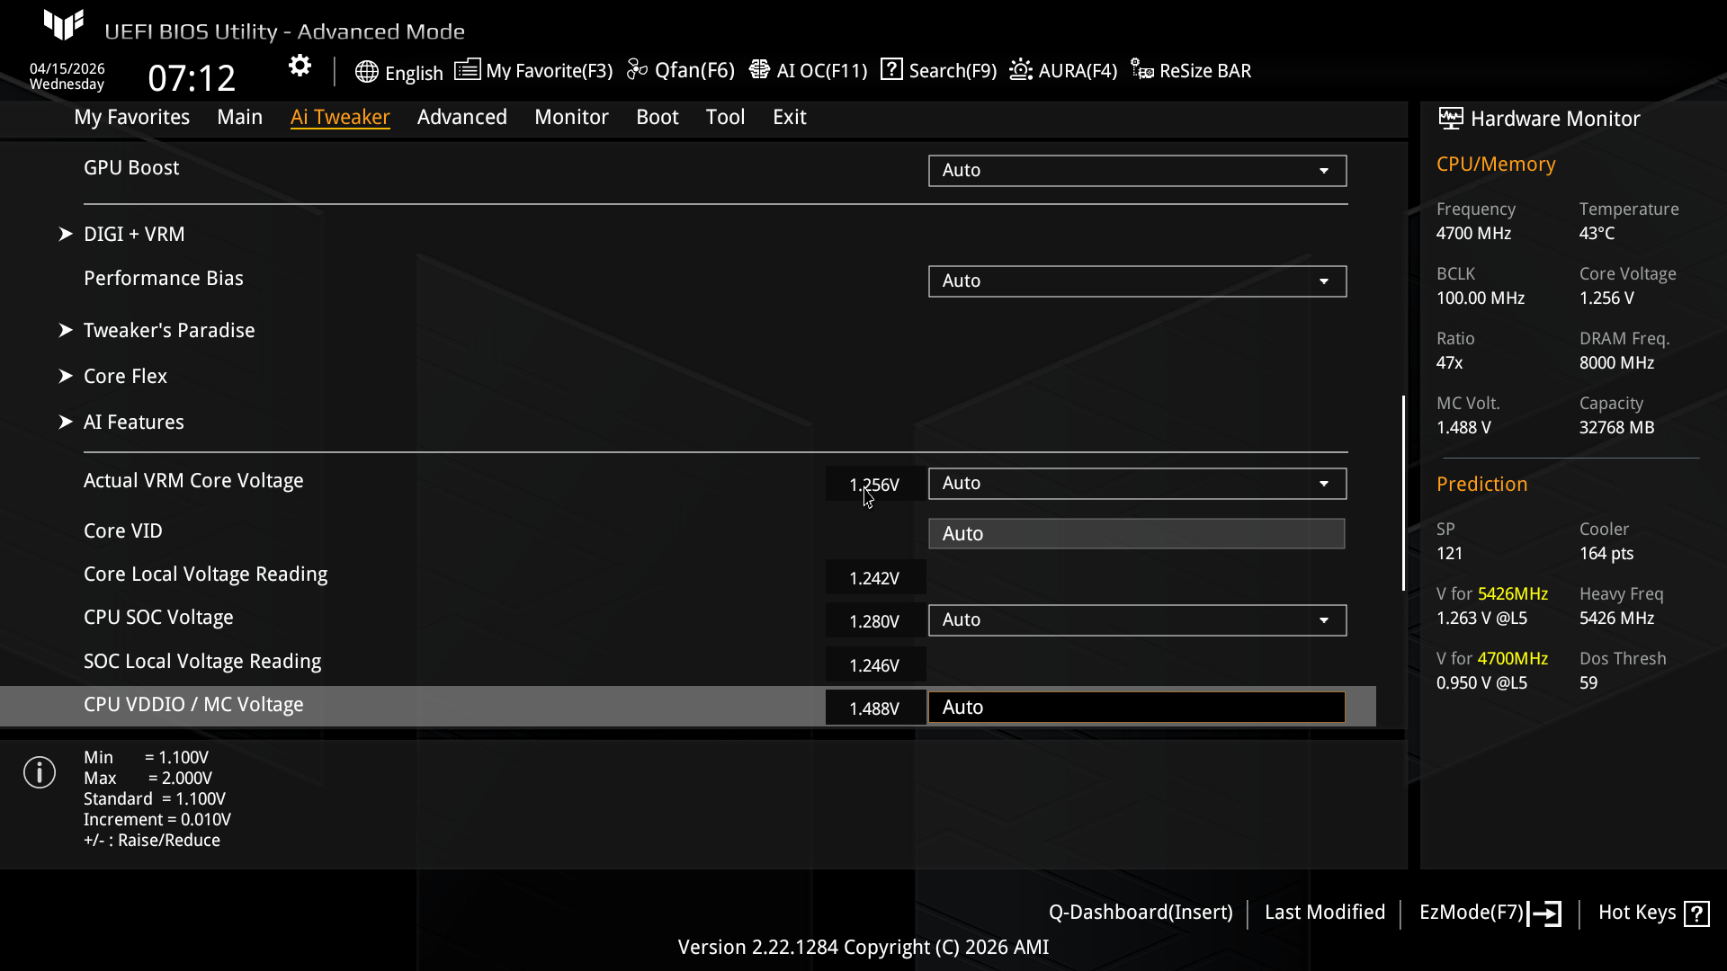Click Last Modified button

(1324, 913)
